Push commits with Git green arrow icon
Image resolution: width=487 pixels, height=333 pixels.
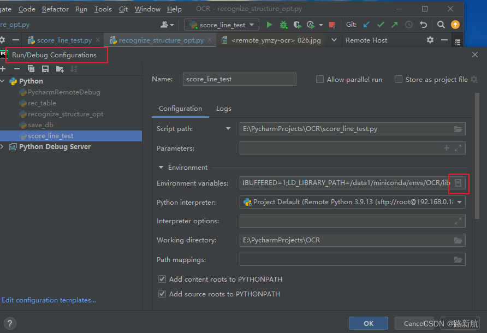click(x=394, y=25)
